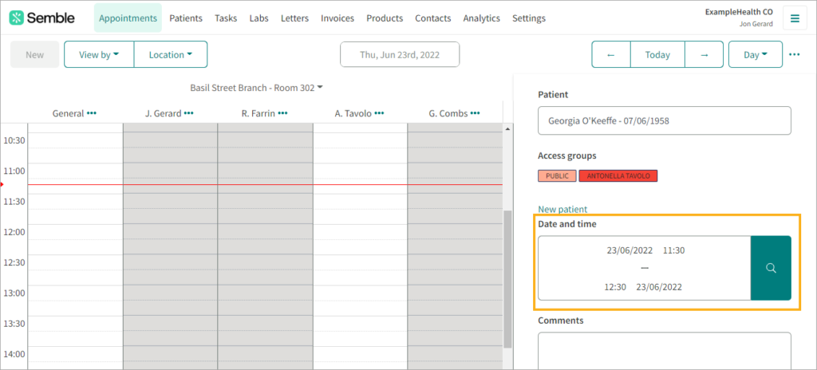Screen dimensions: 817x370
Task: Open the Letters tab
Action: (x=294, y=18)
